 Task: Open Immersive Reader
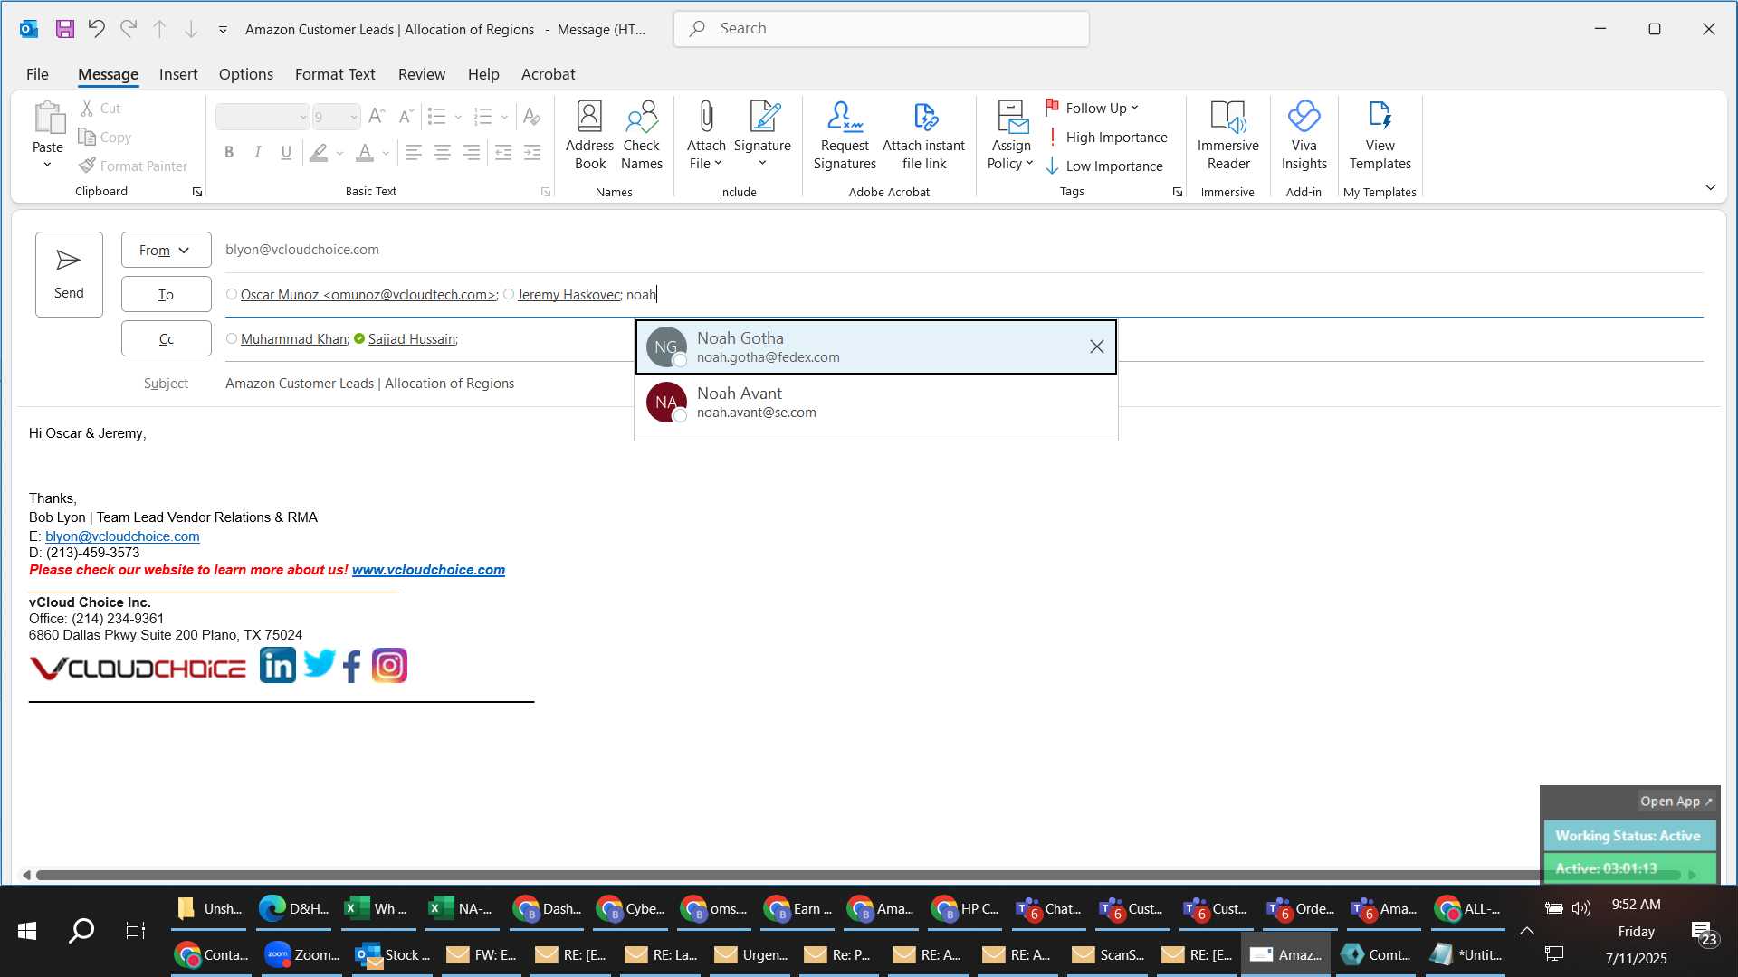coord(1227,135)
